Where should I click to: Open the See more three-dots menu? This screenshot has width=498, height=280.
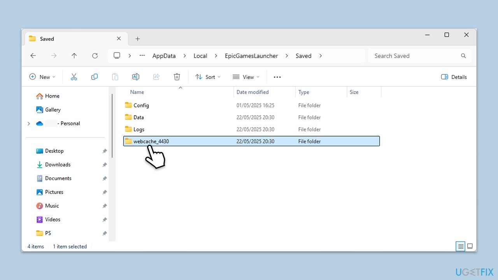tap(277, 77)
